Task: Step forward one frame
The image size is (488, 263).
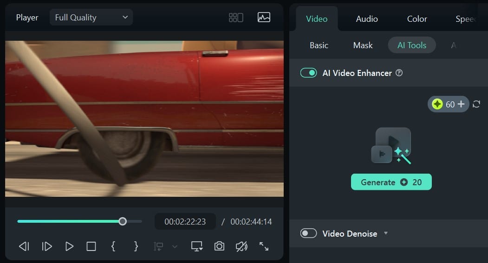Action: point(47,246)
